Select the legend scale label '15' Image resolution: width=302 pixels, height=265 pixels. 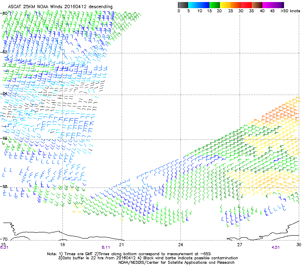[x=209, y=11]
